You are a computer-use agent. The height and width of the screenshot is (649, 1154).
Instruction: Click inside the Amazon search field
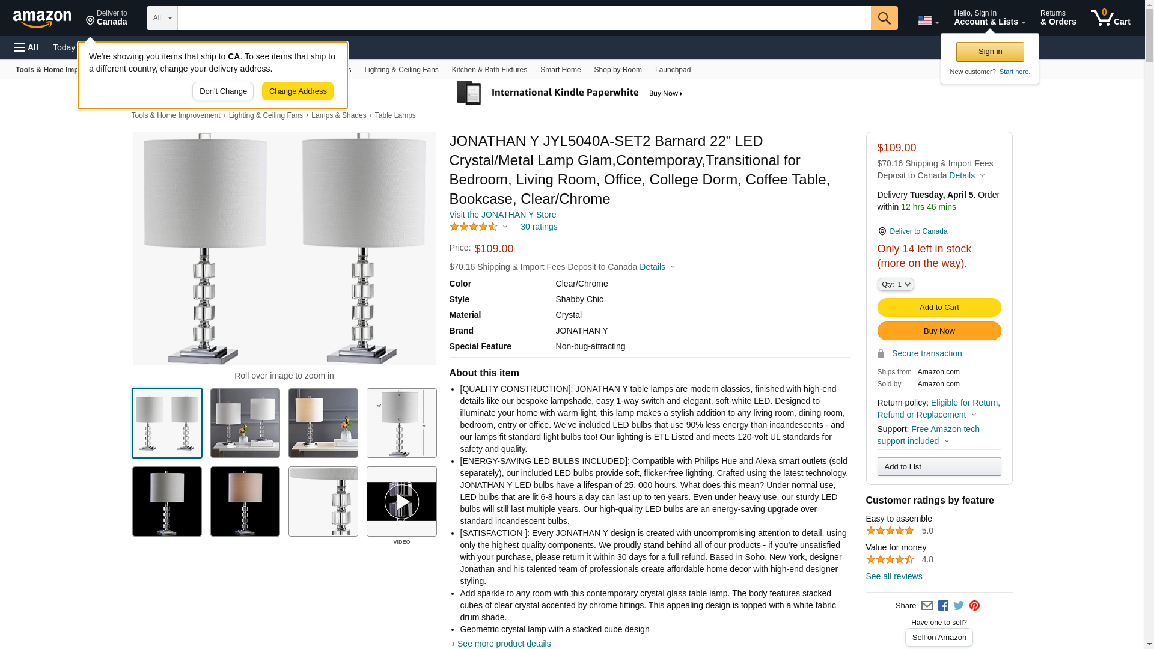524,18
